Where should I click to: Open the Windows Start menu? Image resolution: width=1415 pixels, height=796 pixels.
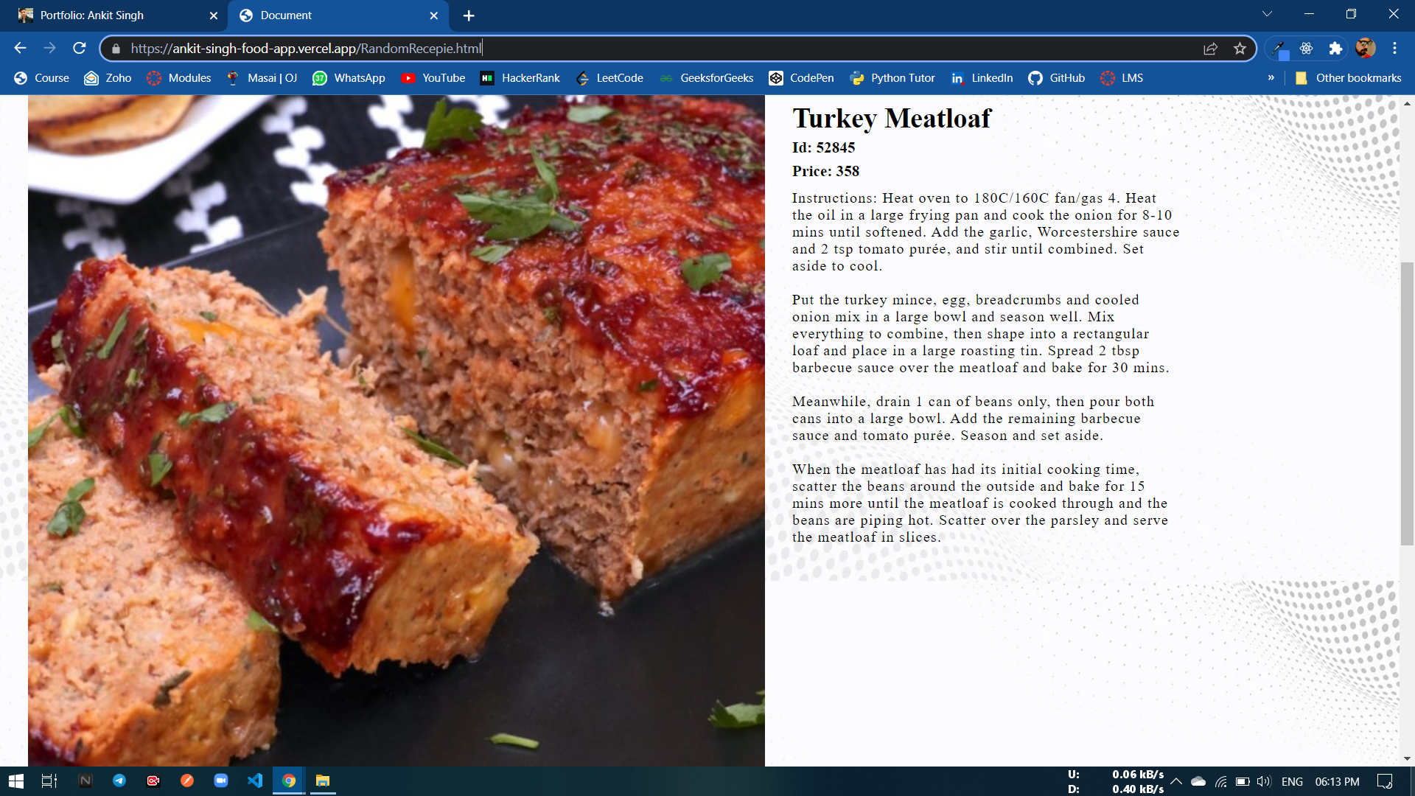coord(16,781)
